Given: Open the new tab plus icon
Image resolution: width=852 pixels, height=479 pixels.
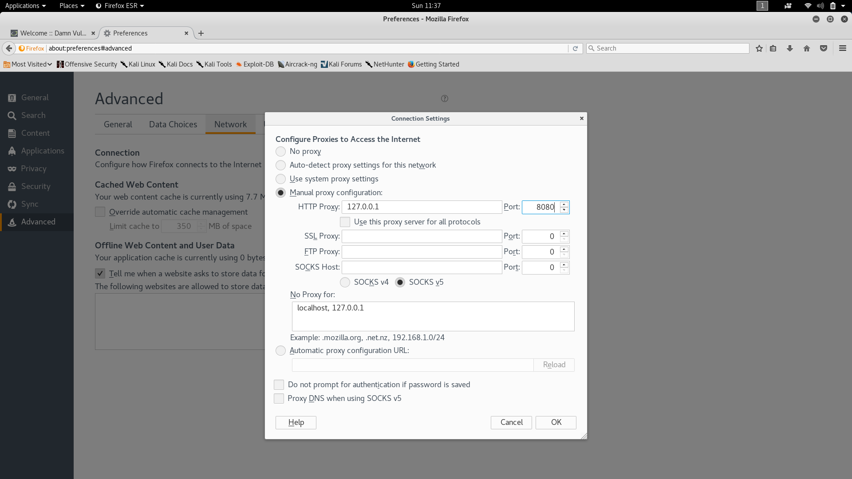Looking at the screenshot, I should point(201,33).
